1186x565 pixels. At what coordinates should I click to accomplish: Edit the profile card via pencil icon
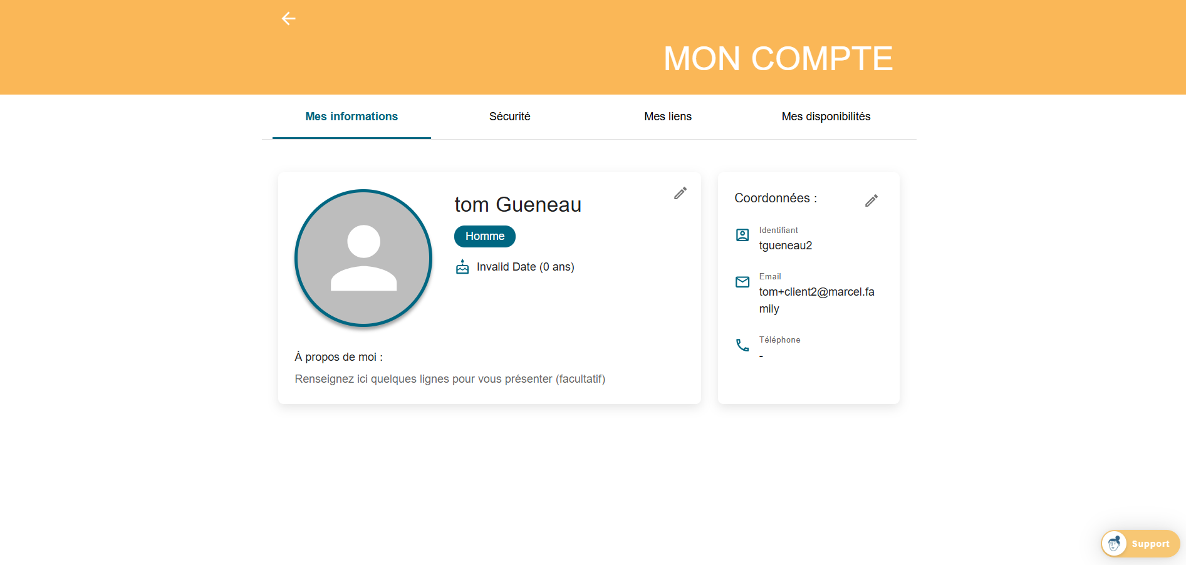(x=680, y=194)
